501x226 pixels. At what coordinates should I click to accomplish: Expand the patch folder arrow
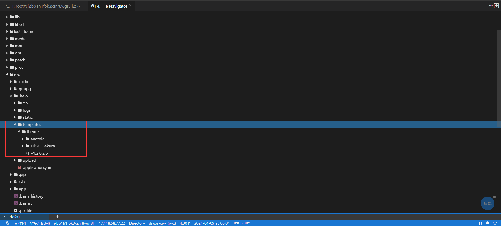[x=7, y=60]
